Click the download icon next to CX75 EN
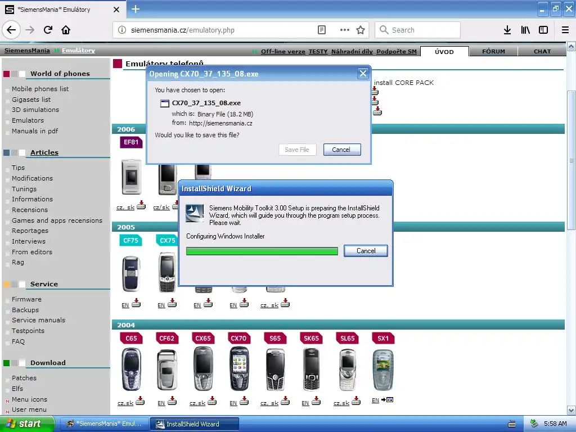The height and width of the screenshot is (432, 576). 172,303
